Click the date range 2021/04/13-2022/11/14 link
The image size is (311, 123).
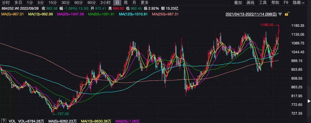(251, 14)
